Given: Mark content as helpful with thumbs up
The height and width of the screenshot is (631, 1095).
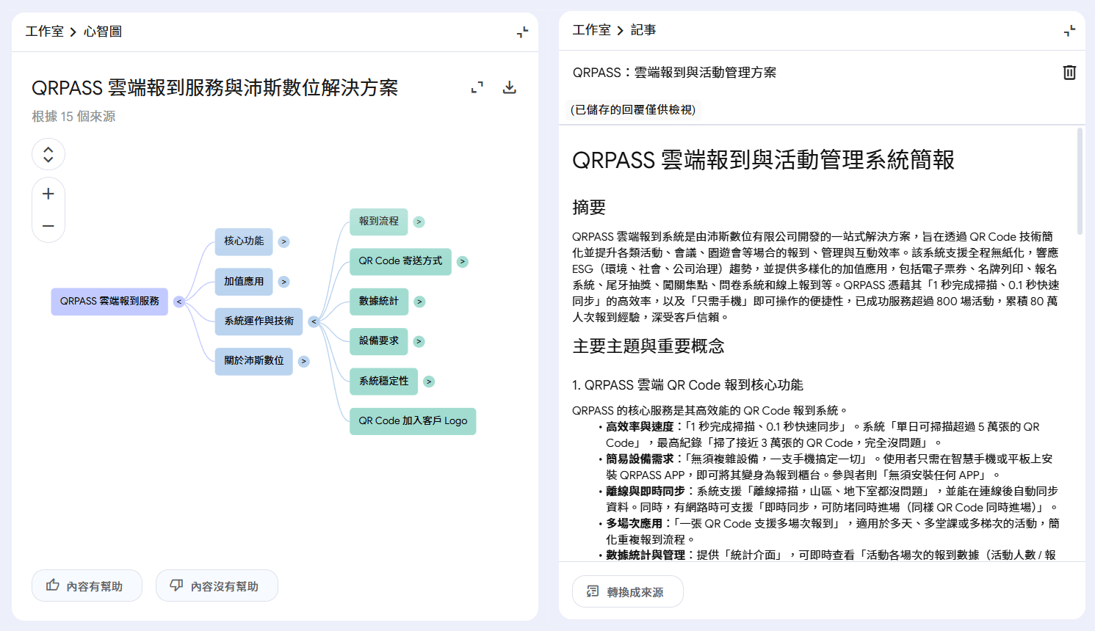Looking at the screenshot, I should point(87,586).
